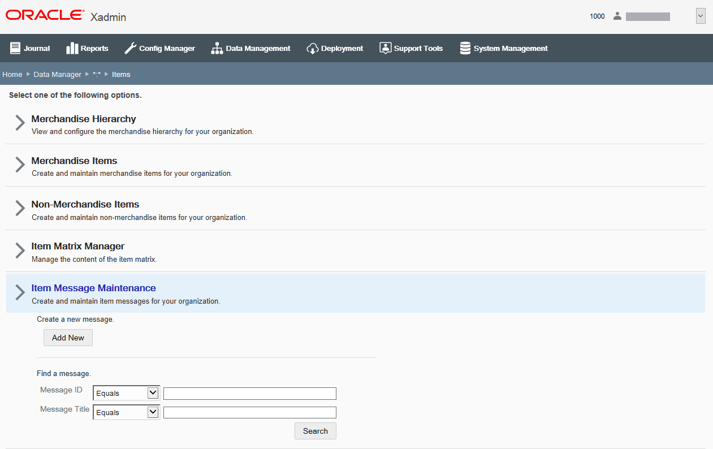Click 'Create and maintain non-merchandise items' description
The width and height of the screenshot is (713, 449).
coord(139,217)
